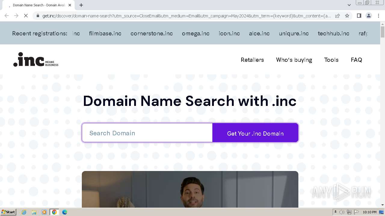385x216 pixels.
Task: Click the browser Forward arrow
Action: tap(16, 16)
